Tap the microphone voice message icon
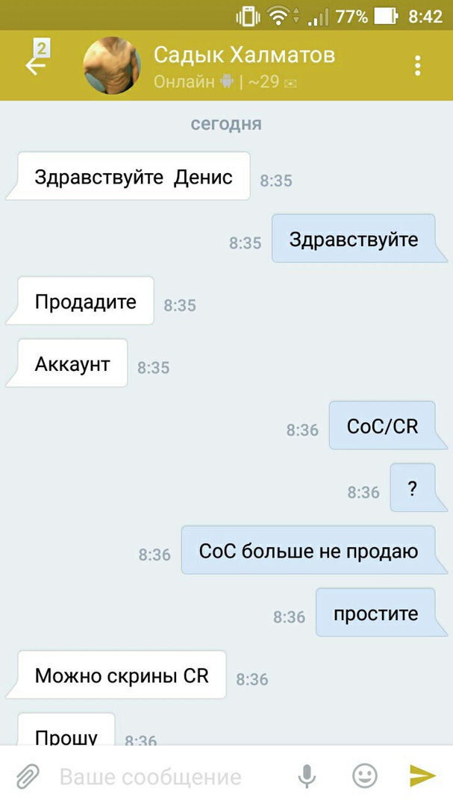Image resolution: width=453 pixels, height=806 pixels. coord(307,776)
